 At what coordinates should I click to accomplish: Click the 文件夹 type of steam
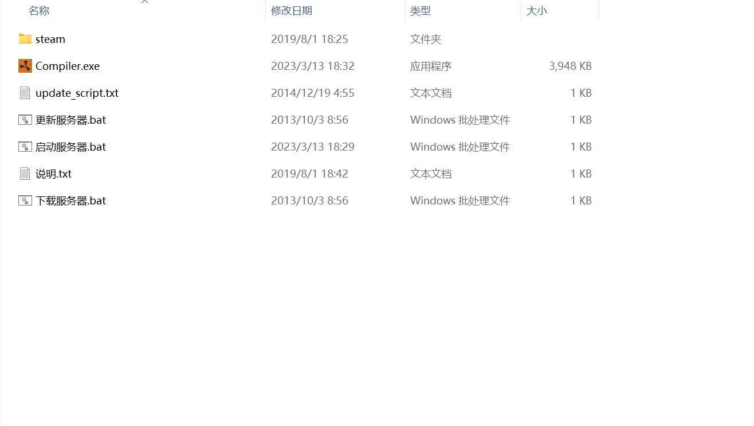pyautogui.click(x=426, y=39)
